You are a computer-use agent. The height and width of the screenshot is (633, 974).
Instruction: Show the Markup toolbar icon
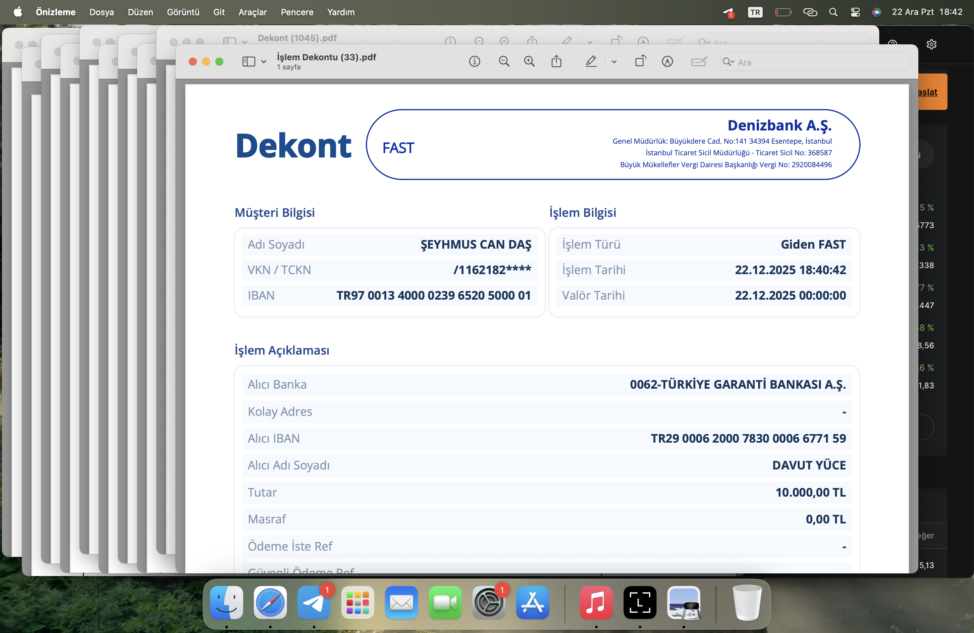pos(668,62)
